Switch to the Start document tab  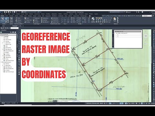[4, 26]
